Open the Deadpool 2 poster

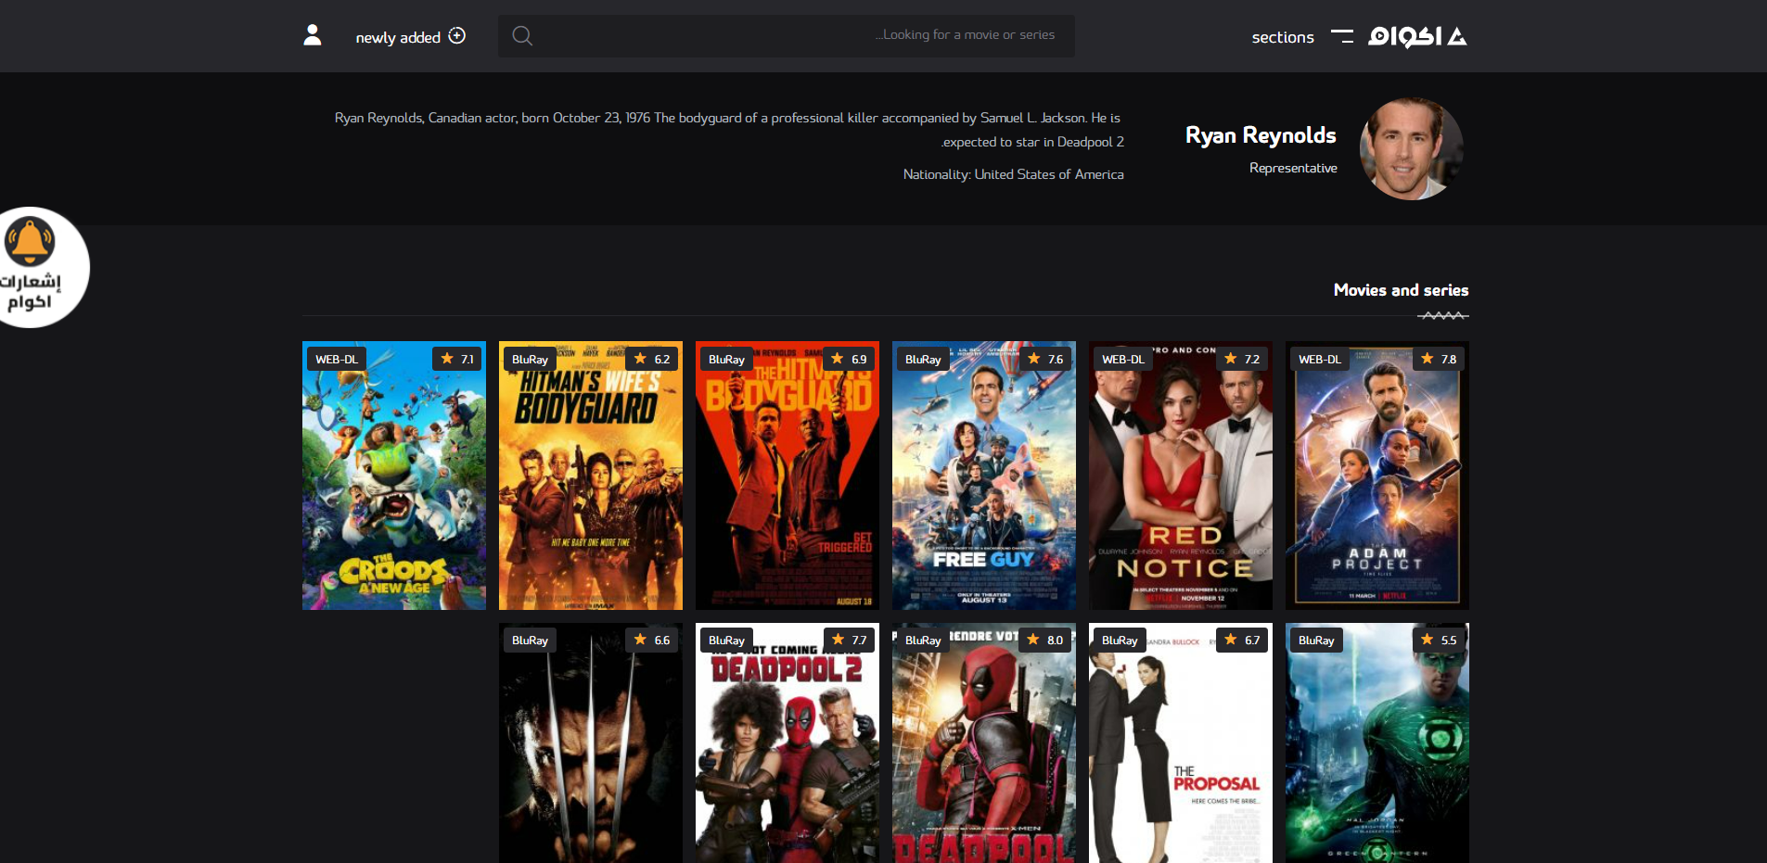point(787,743)
